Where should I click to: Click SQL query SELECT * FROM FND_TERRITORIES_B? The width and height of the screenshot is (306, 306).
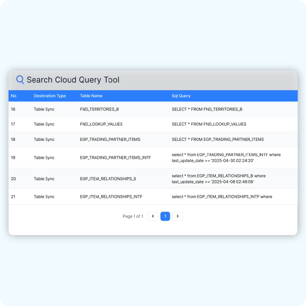click(x=207, y=109)
